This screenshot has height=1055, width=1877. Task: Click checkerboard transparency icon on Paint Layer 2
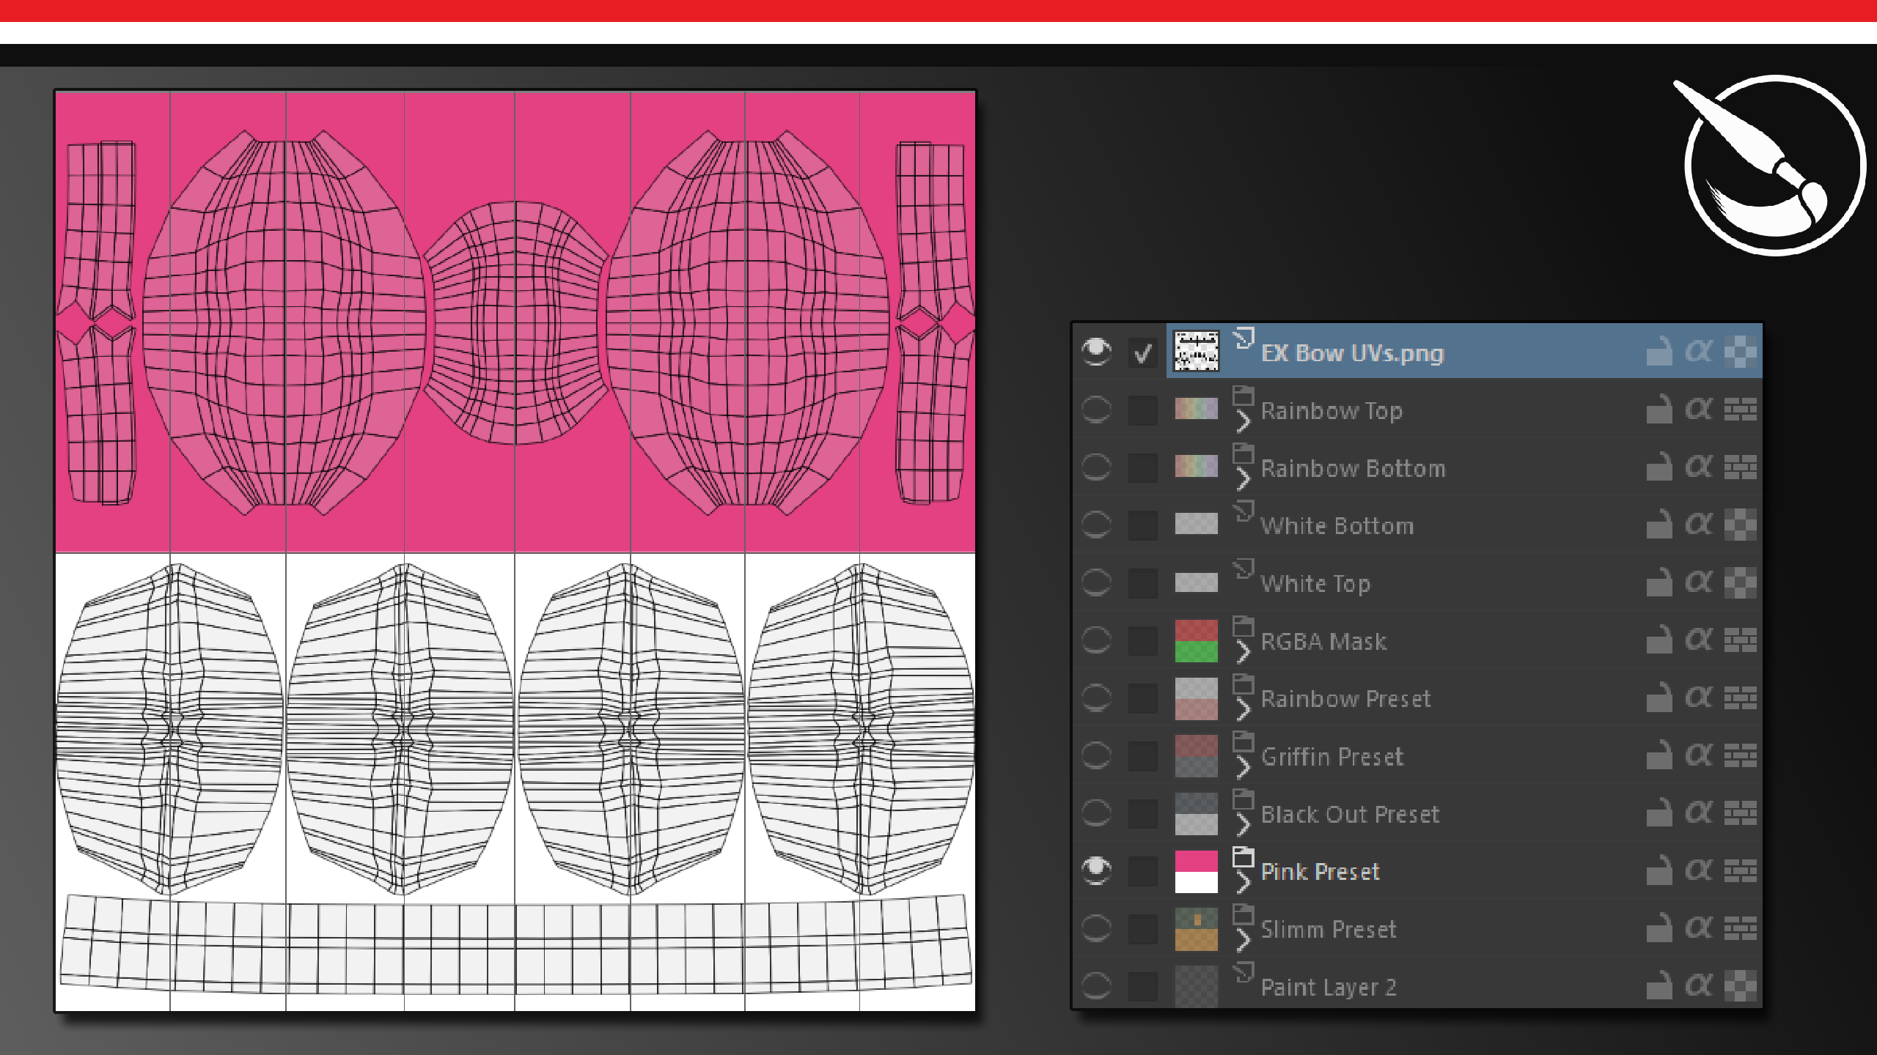[1740, 986]
